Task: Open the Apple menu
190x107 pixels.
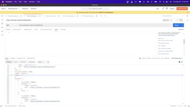Action: [3, 2]
